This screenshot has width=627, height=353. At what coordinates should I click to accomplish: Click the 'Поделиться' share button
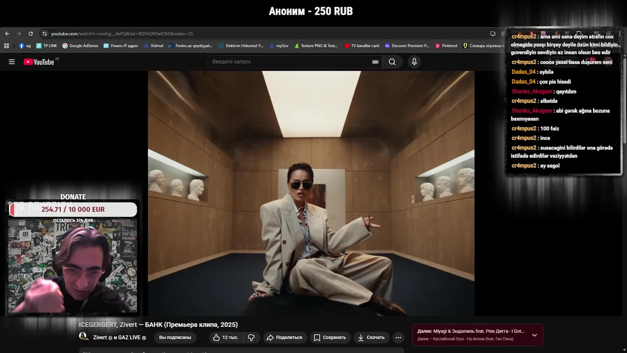[x=284, y=337]
